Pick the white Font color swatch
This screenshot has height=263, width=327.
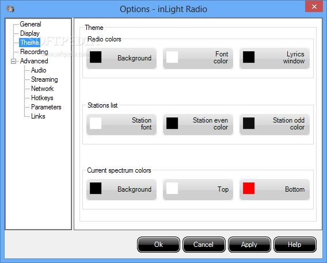[x=172, y=57]
